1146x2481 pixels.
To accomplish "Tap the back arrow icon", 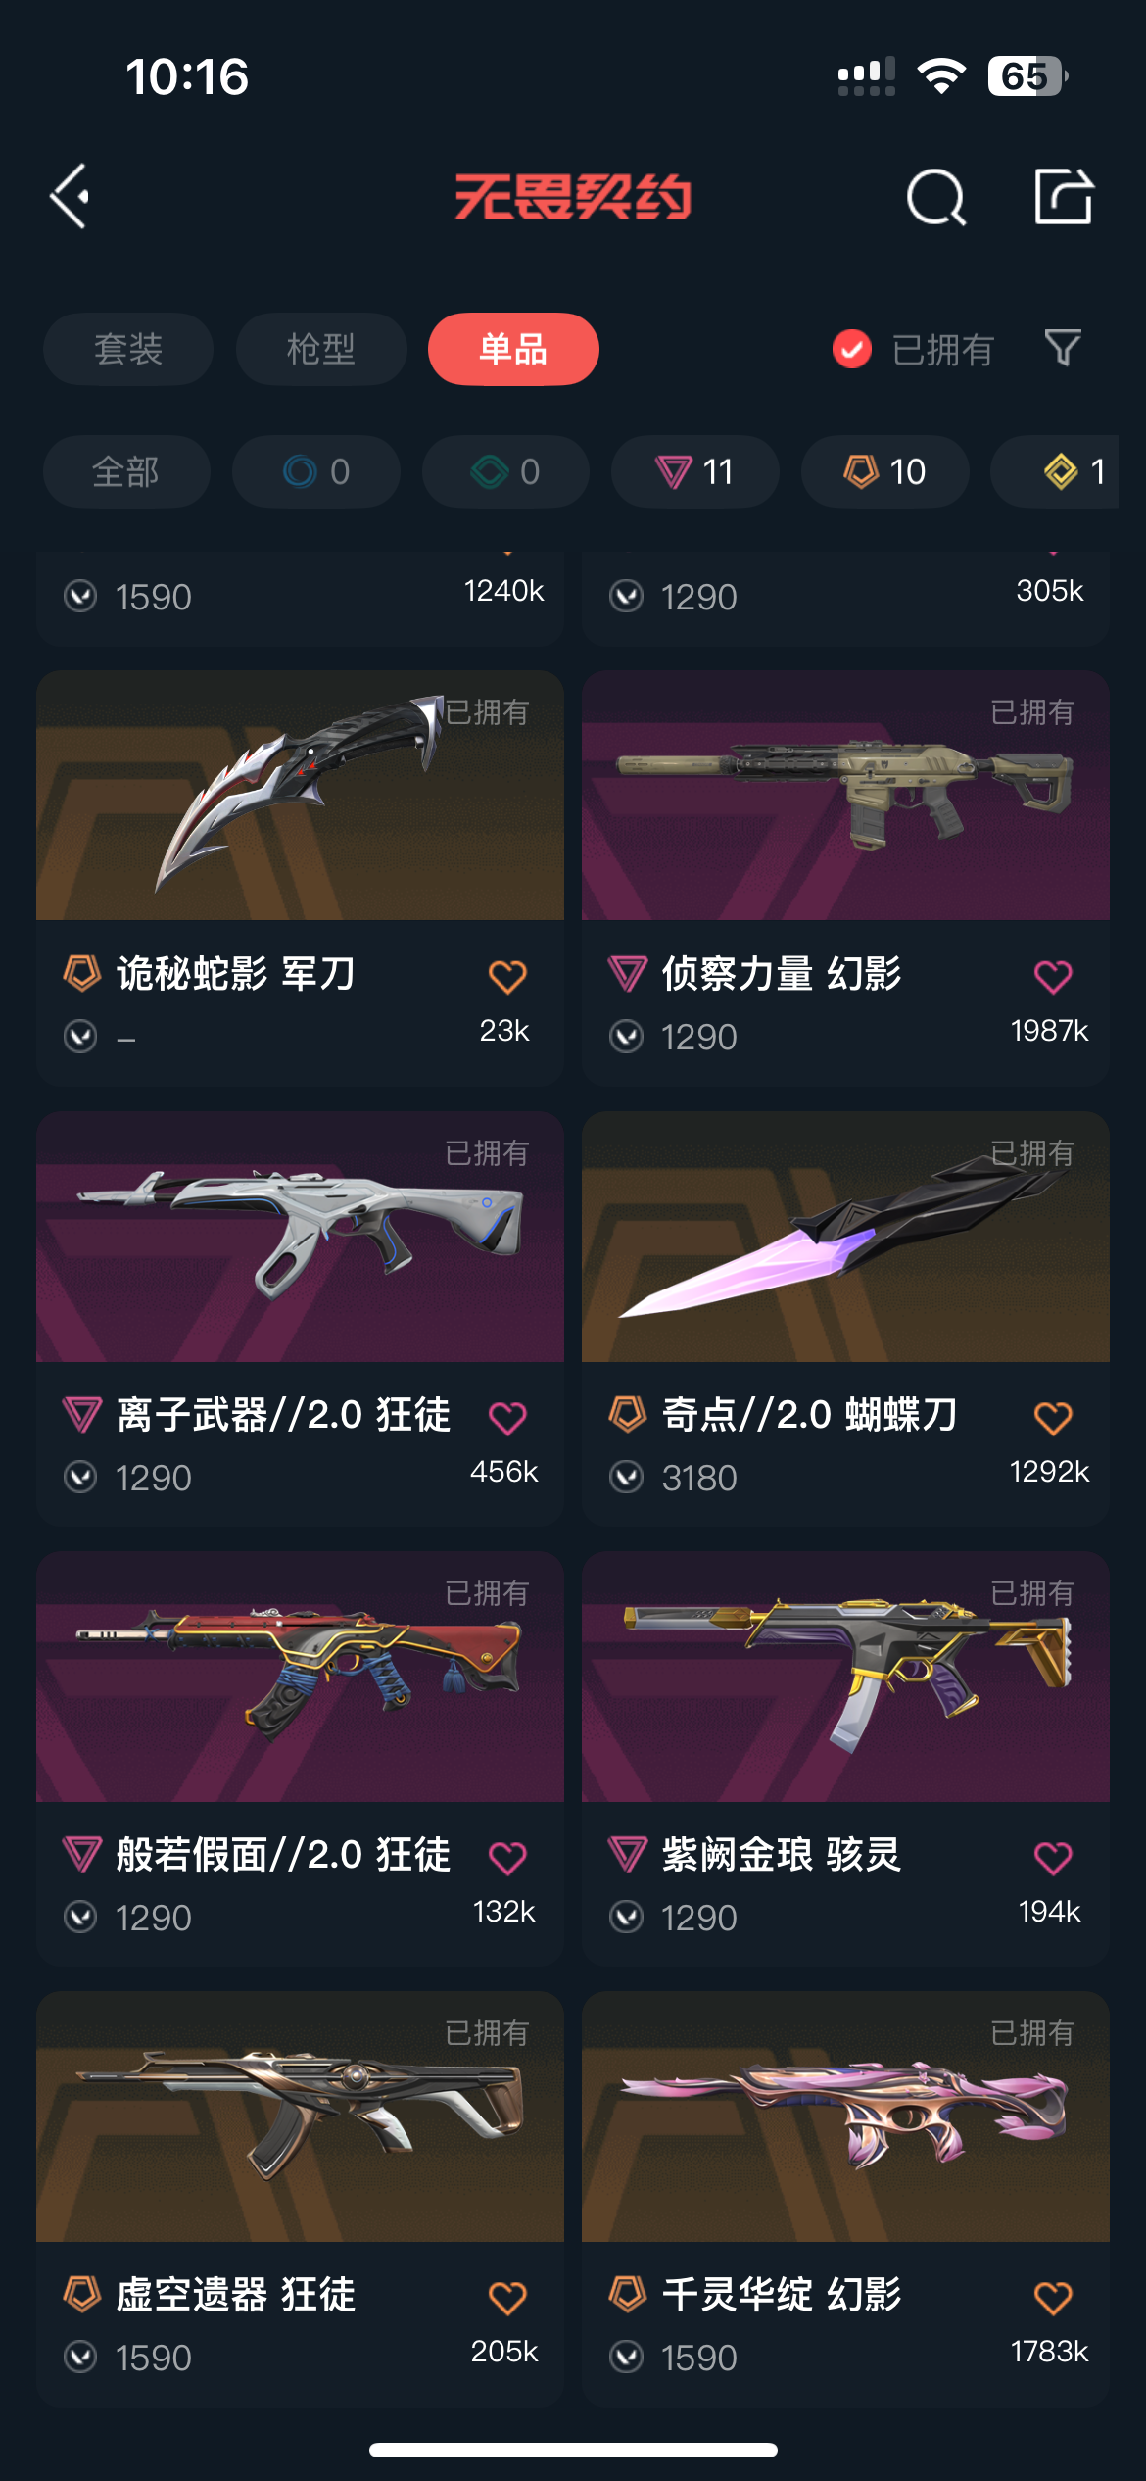I will click(x=71, y=196).
